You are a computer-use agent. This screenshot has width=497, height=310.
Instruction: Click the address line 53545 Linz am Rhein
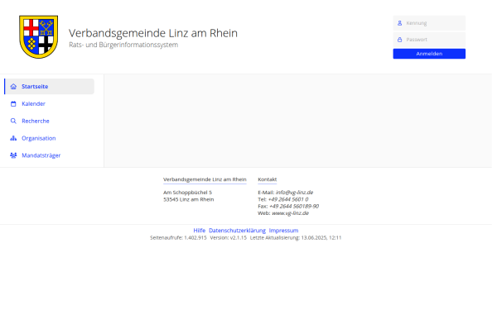tap(189, 199)
